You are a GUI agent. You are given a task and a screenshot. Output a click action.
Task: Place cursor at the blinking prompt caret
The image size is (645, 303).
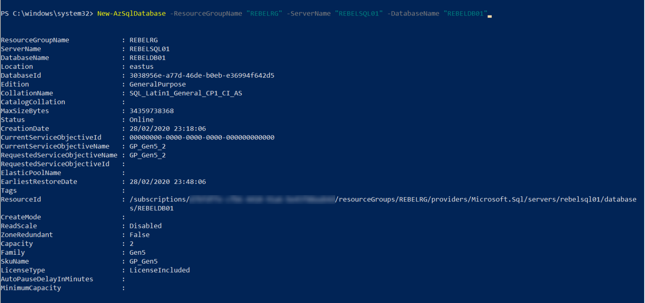490,15
